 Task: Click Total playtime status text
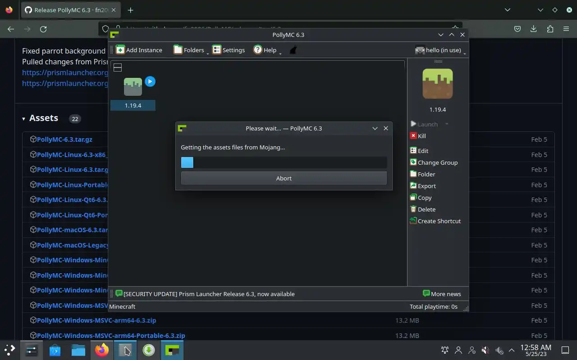point(434,306)
